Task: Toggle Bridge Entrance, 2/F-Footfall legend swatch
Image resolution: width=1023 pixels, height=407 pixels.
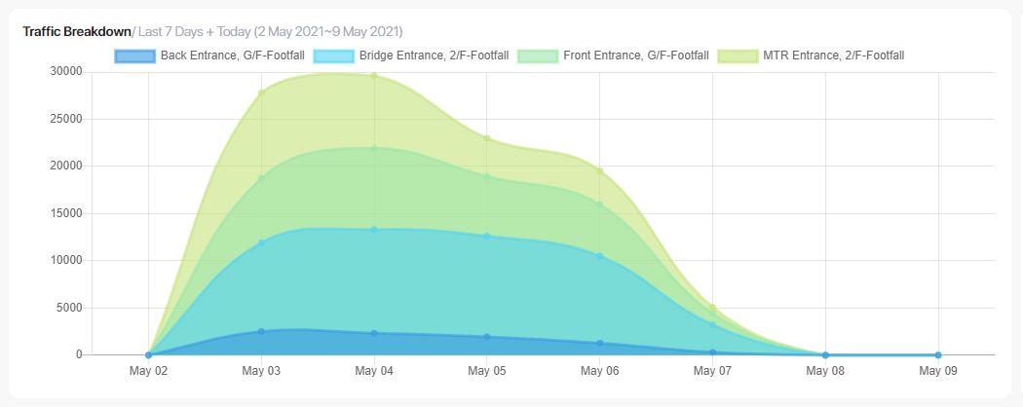Action: [334, 56]
